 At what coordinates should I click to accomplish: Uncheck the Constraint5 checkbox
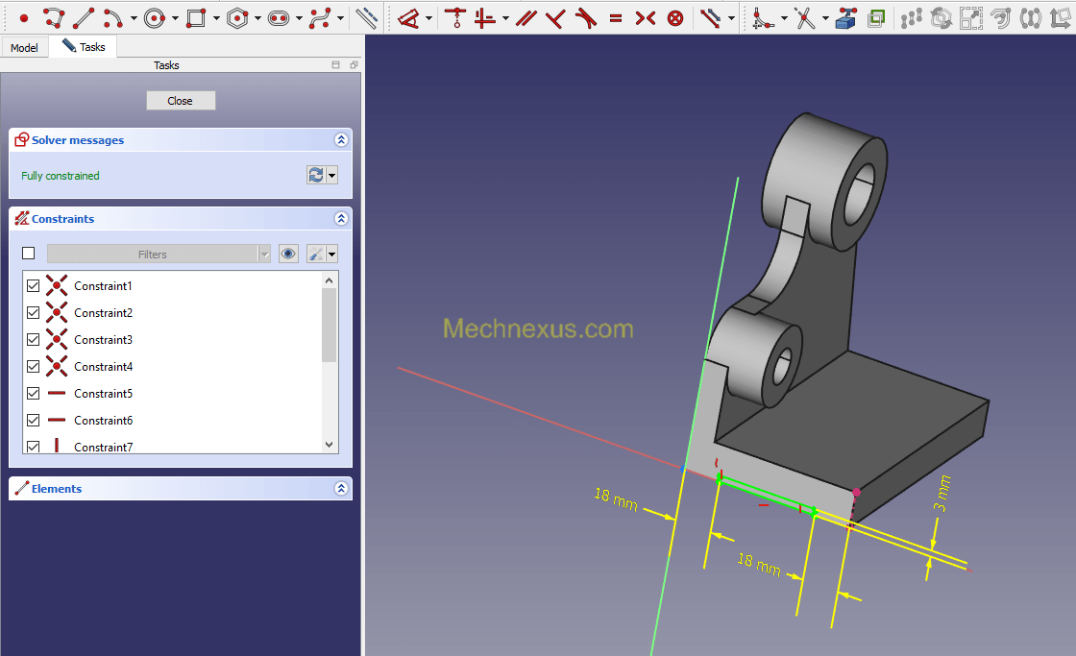(34, 394)
